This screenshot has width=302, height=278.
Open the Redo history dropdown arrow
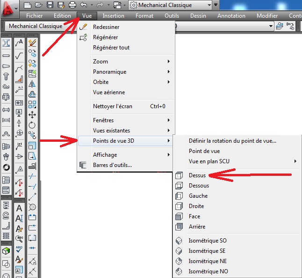click(108, 5)
